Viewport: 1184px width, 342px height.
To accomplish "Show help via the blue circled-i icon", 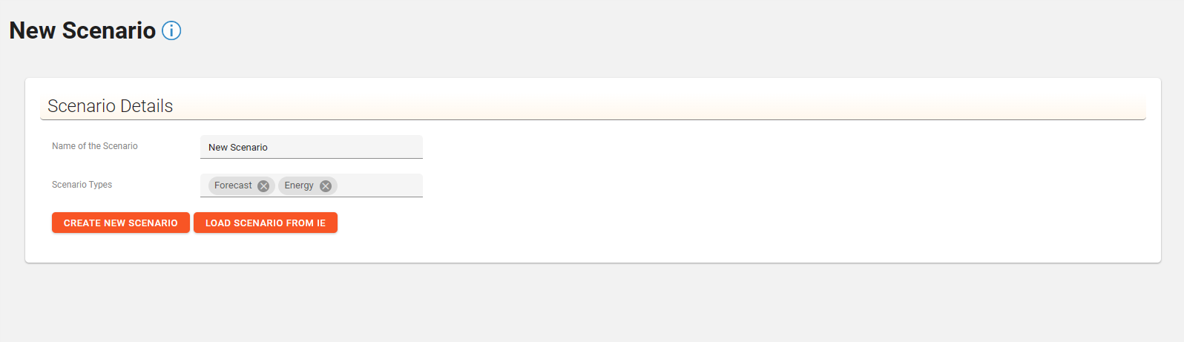I will (x=171, y=30).
